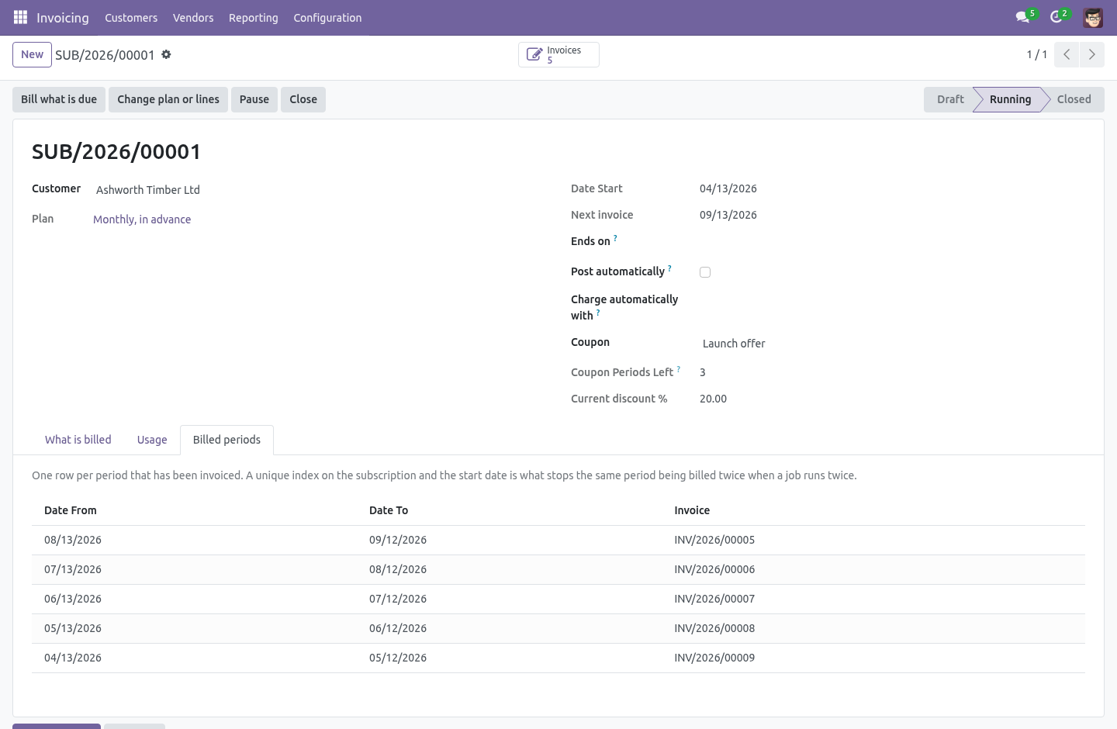The width and height of the screenshot is (1117, 729).
Task: Click the empty Ends on date field
Action: click(x=892, y=241)
